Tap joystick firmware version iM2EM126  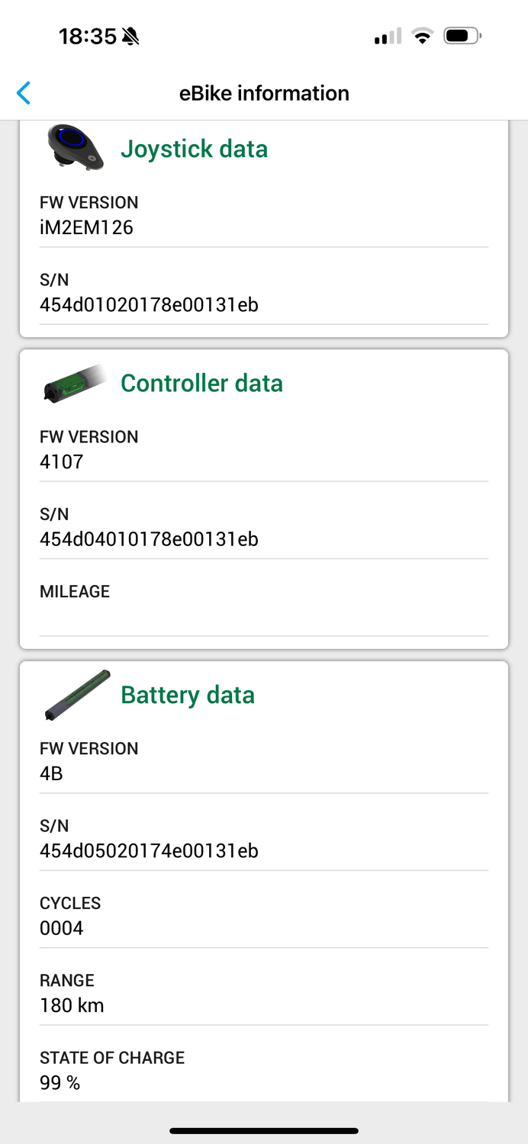tap(86, 227)
